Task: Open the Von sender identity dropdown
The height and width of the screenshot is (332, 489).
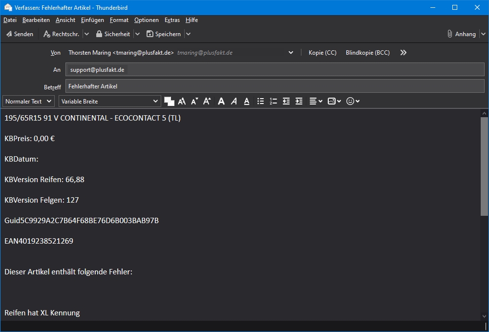Action: coord(291,53)
